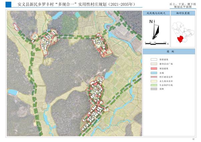
Task: Click the 相对位置图 panel header
Action: click(183, 13)
